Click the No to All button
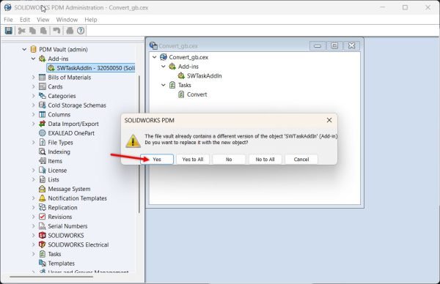 [265, 160]
